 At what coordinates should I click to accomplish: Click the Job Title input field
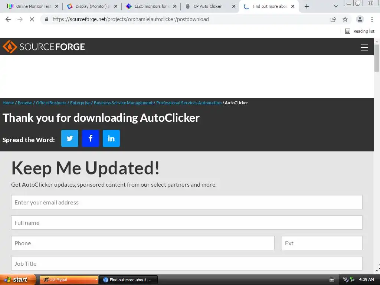[187, 263]
